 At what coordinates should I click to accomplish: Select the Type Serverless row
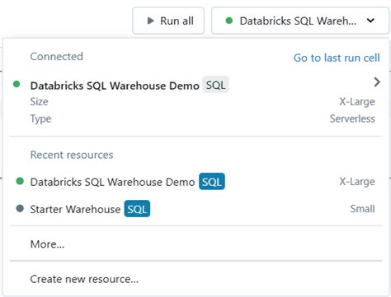pos(202,118)
